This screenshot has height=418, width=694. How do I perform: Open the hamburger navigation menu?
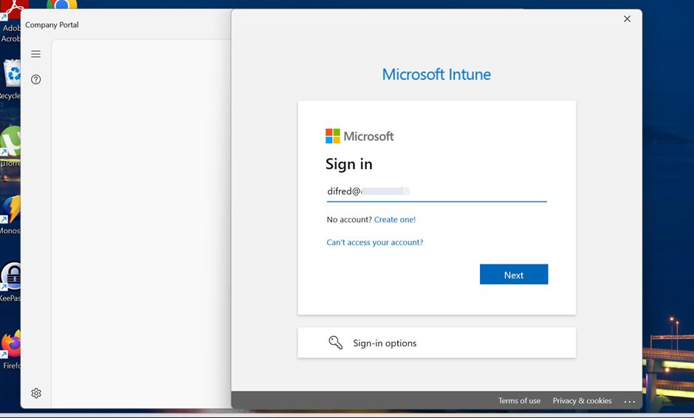35,54
